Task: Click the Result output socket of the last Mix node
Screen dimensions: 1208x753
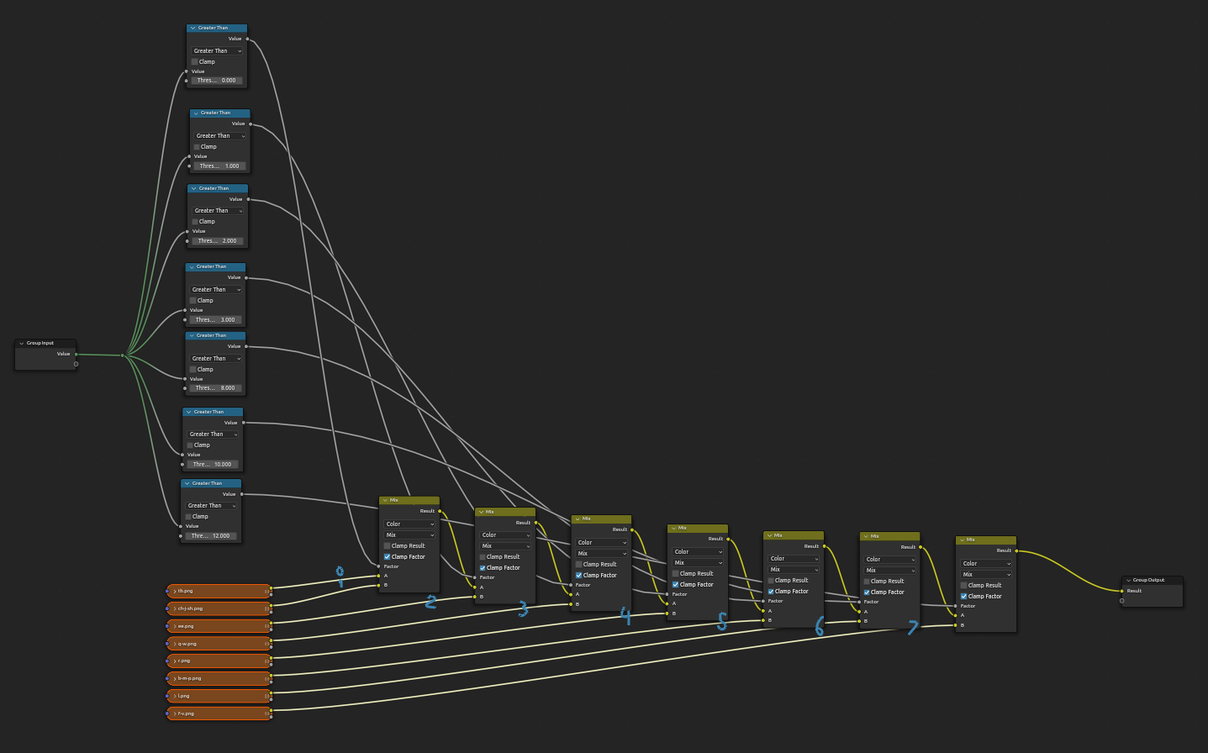Action: coord(1016,550)
